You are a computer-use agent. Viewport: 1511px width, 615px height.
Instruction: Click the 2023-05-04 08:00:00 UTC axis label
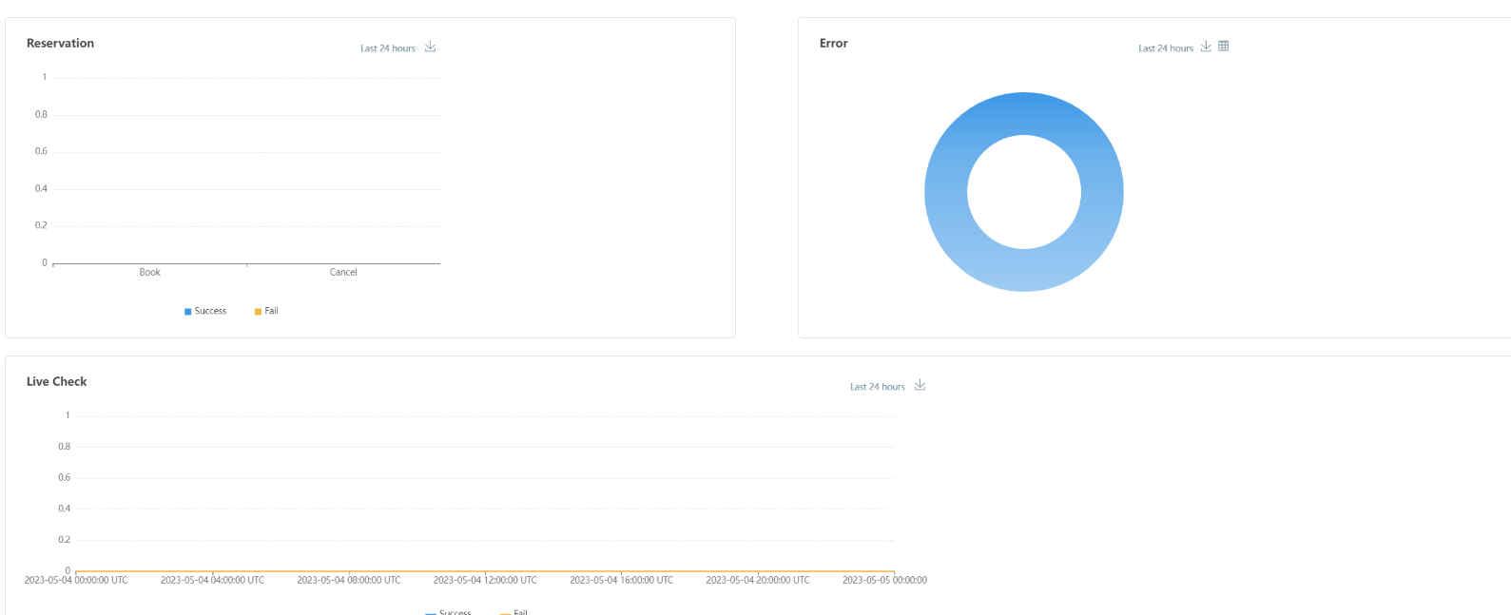[x=349, y=580]
